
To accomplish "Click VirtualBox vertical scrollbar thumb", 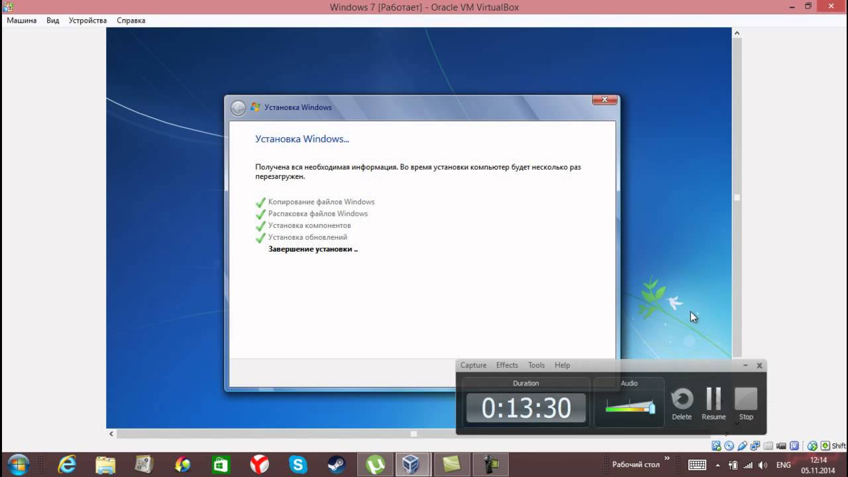I will [x=737, y=197].
